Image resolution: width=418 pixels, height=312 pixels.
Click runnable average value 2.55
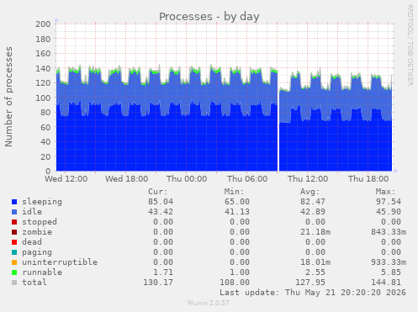point(315,272)
